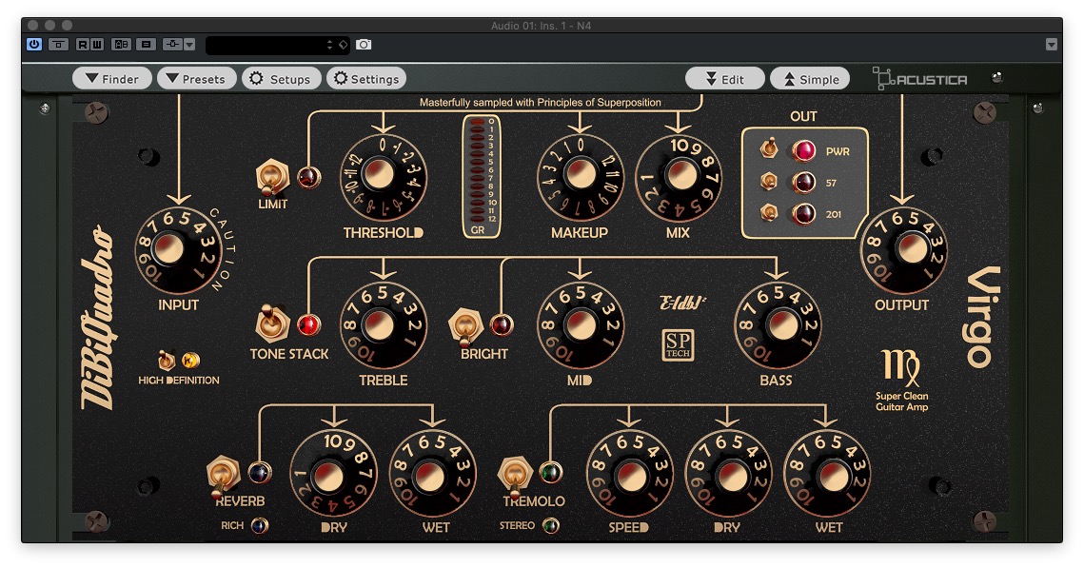Click the BRIGHT indicator lamp
The height and width of the screenshot is (568, 1084).
[x=502, y=324]
